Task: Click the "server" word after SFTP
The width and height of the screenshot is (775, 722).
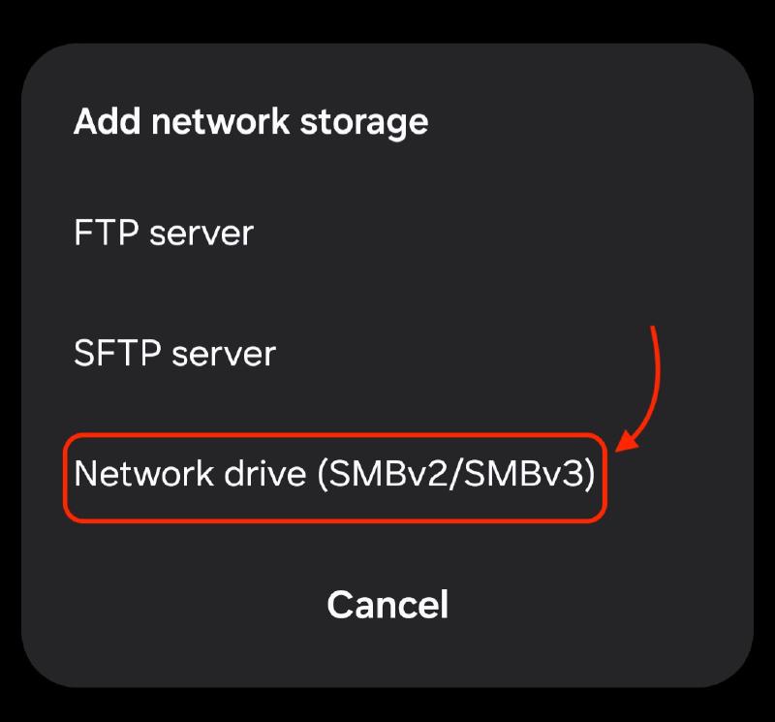Action: (x=224, y=354)
